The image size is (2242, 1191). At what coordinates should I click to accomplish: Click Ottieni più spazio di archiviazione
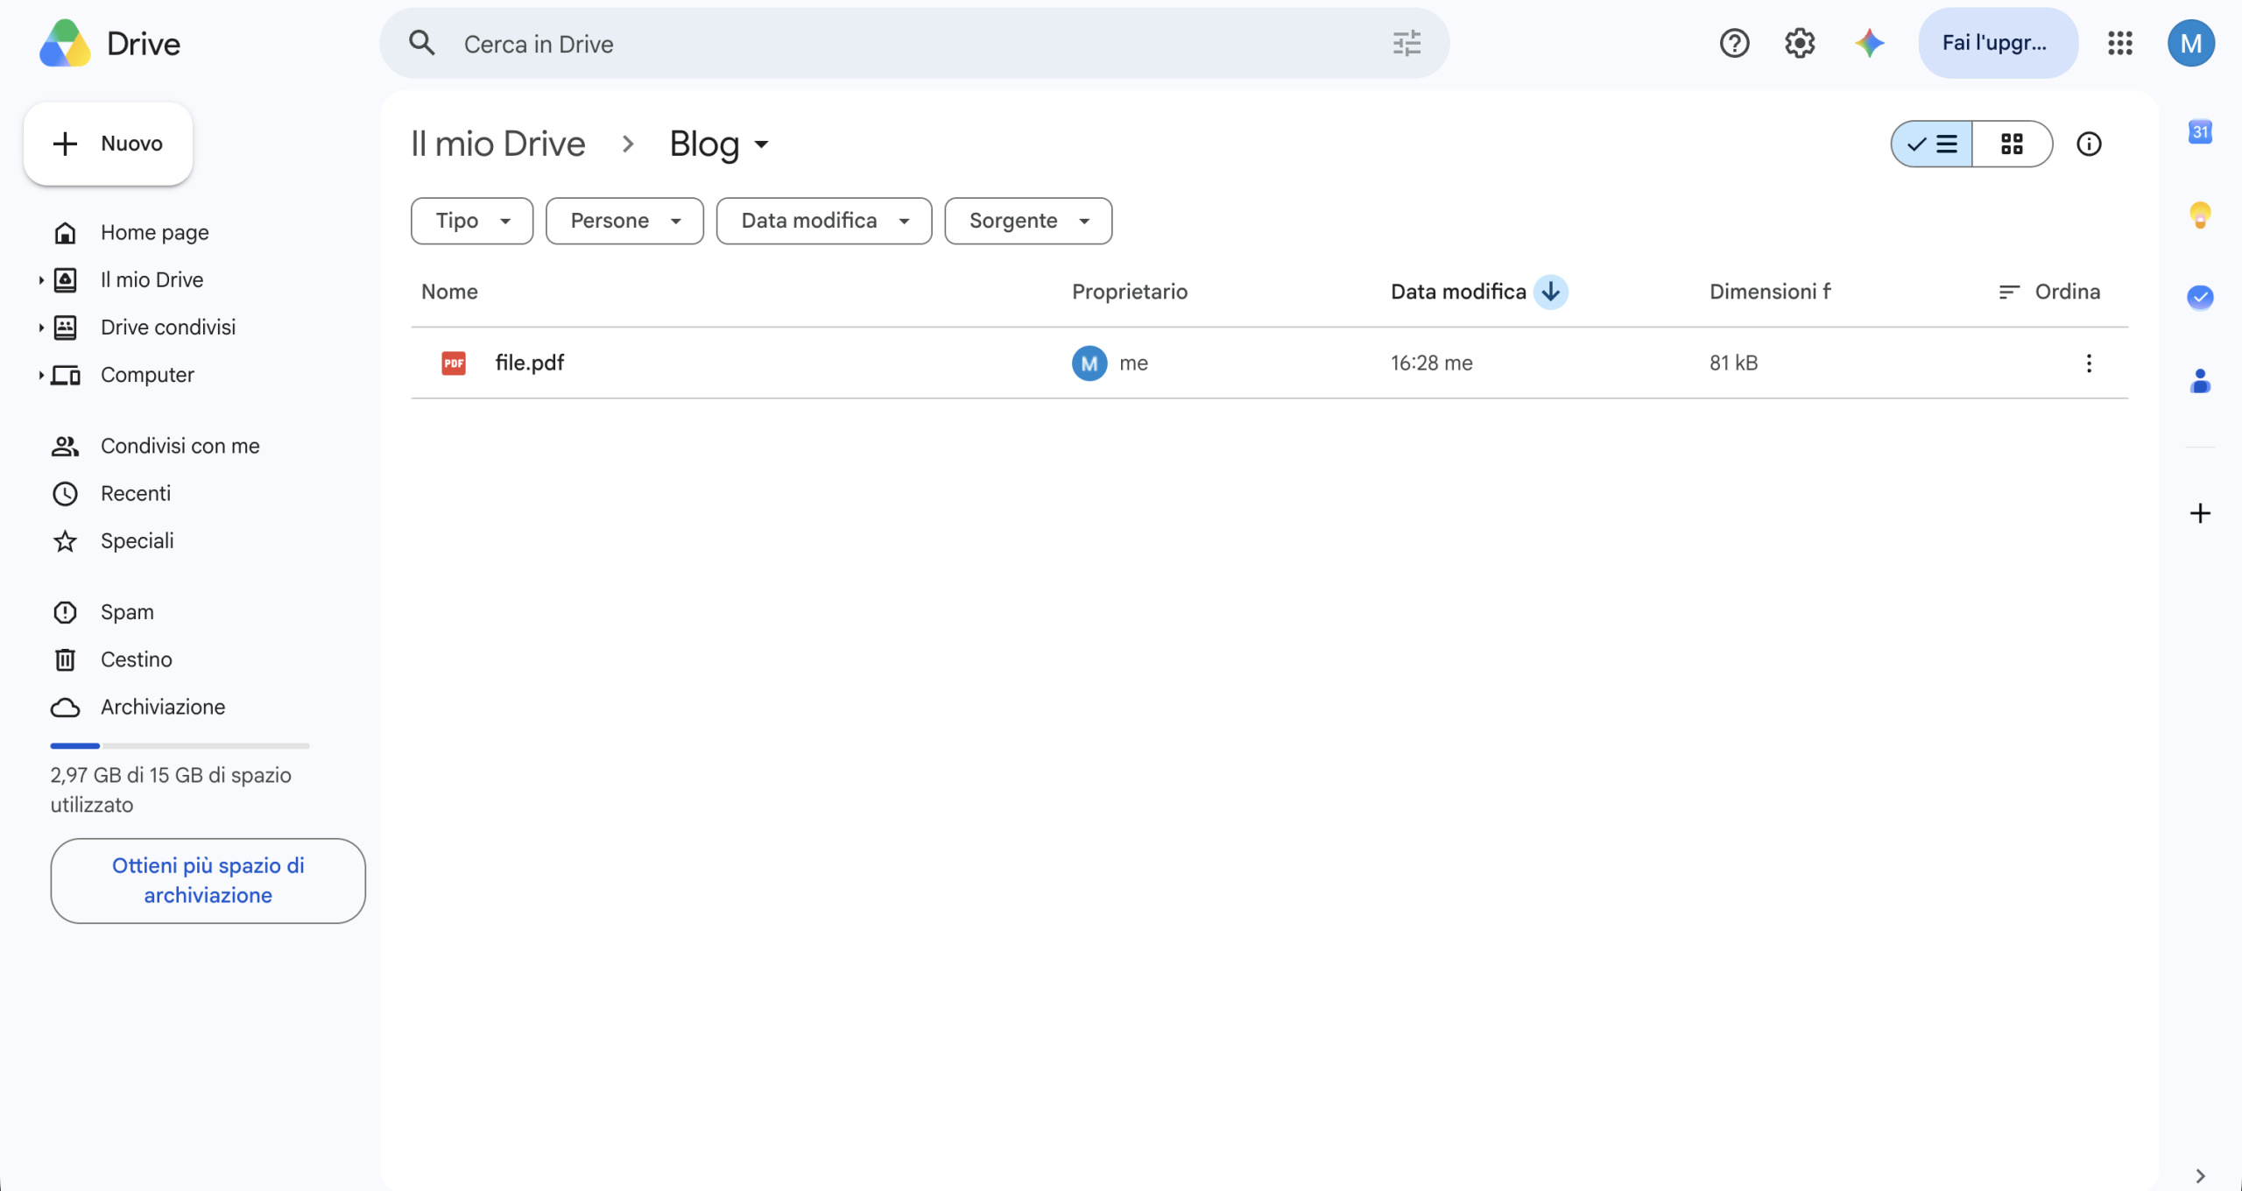click(208, 880)
